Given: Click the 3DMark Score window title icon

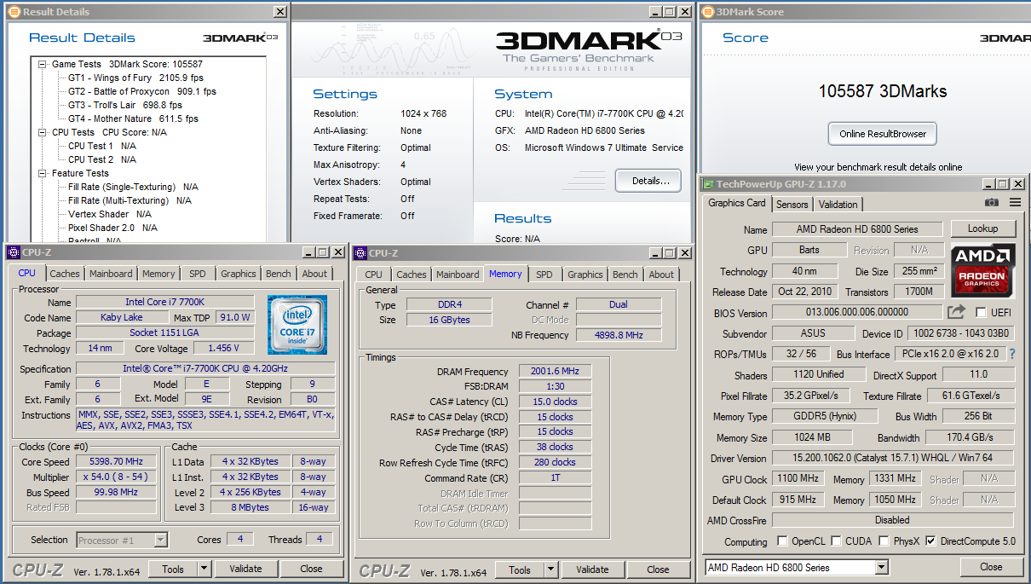Looking at the screenshot, I should [x=707, y=12].
